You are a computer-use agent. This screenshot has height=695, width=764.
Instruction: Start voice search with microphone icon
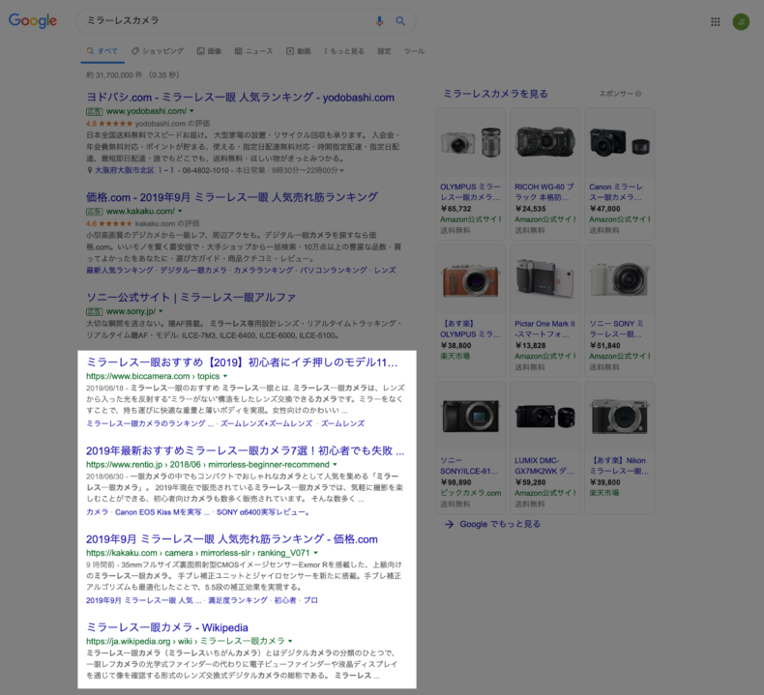pos(379,21)
